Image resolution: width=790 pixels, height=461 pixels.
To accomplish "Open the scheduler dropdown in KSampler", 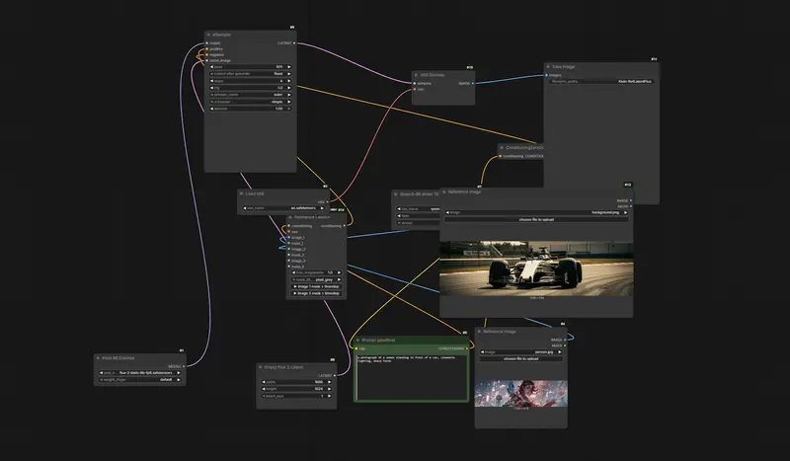I will 251,102.
